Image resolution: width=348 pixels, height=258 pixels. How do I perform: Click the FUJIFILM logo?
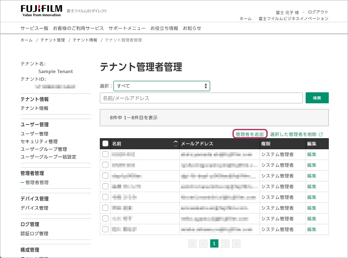(x=41, y=11)
